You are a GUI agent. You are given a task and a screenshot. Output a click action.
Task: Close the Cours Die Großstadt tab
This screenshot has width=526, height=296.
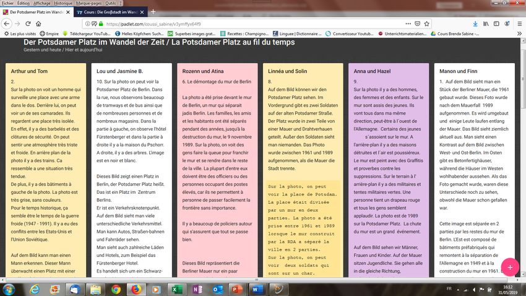(x=142, y=12)
